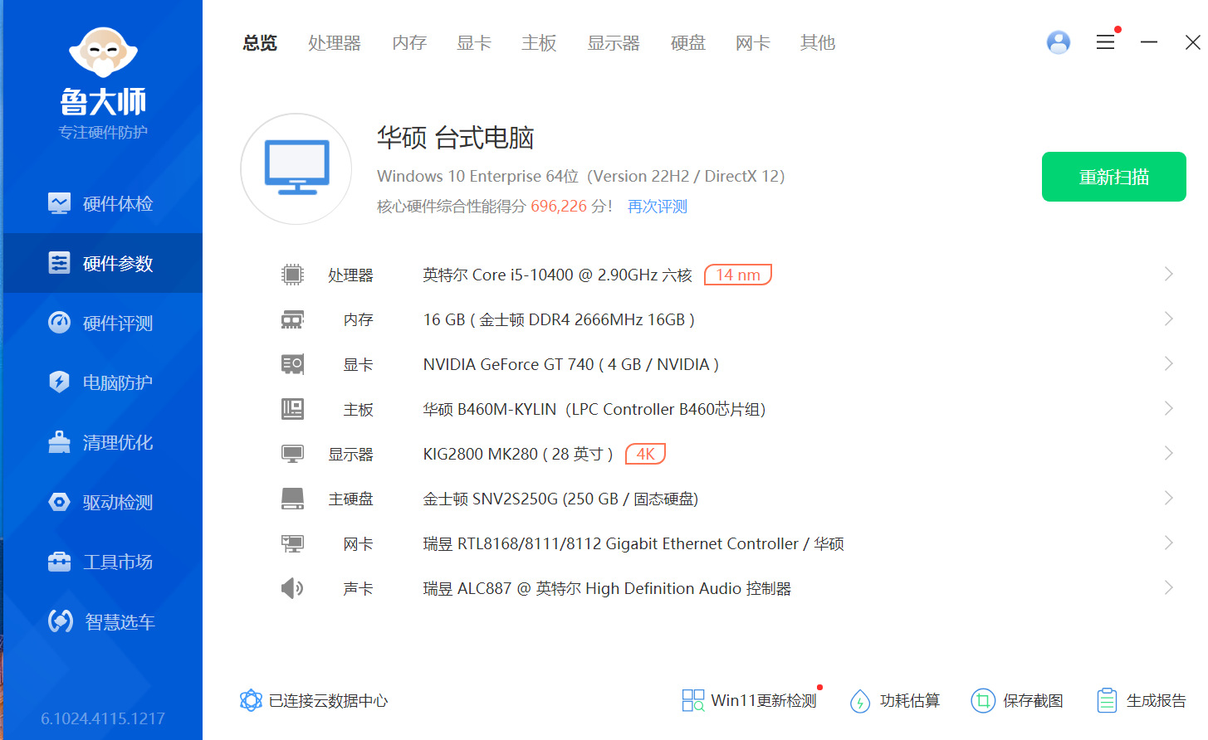Switch to the 处理器 tab
This screenshot has width=1208, height=740.
335,43
